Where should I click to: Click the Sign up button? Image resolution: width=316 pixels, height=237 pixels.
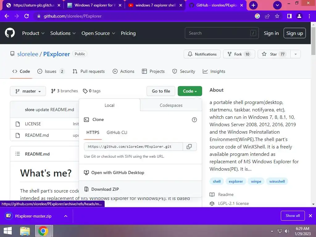(294, 33)
